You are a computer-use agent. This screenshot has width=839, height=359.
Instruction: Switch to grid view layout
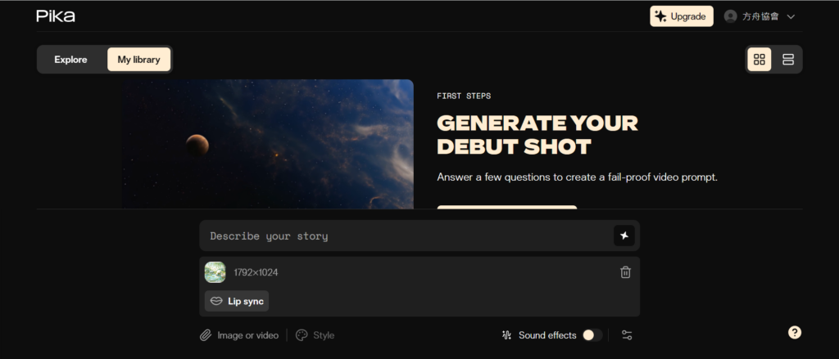click(x=760, y=60)
